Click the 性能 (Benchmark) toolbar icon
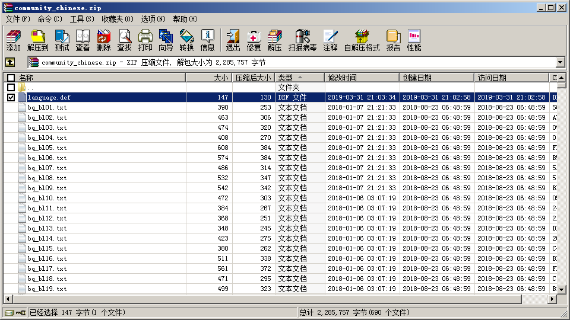 pyautogui.click(x=414, y=40)
